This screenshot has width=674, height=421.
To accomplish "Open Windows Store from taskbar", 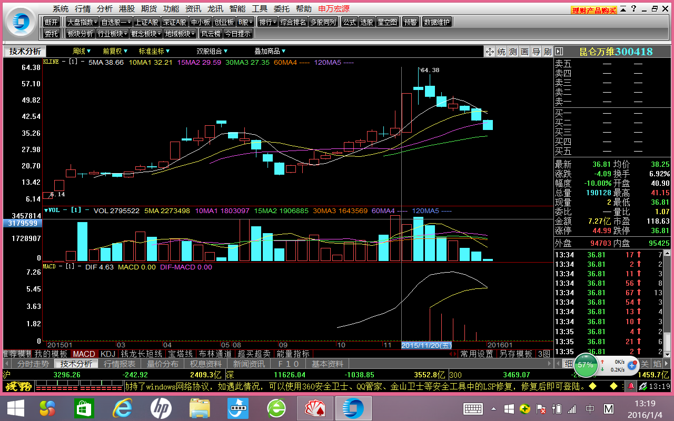I will click(x=85, y=408).
